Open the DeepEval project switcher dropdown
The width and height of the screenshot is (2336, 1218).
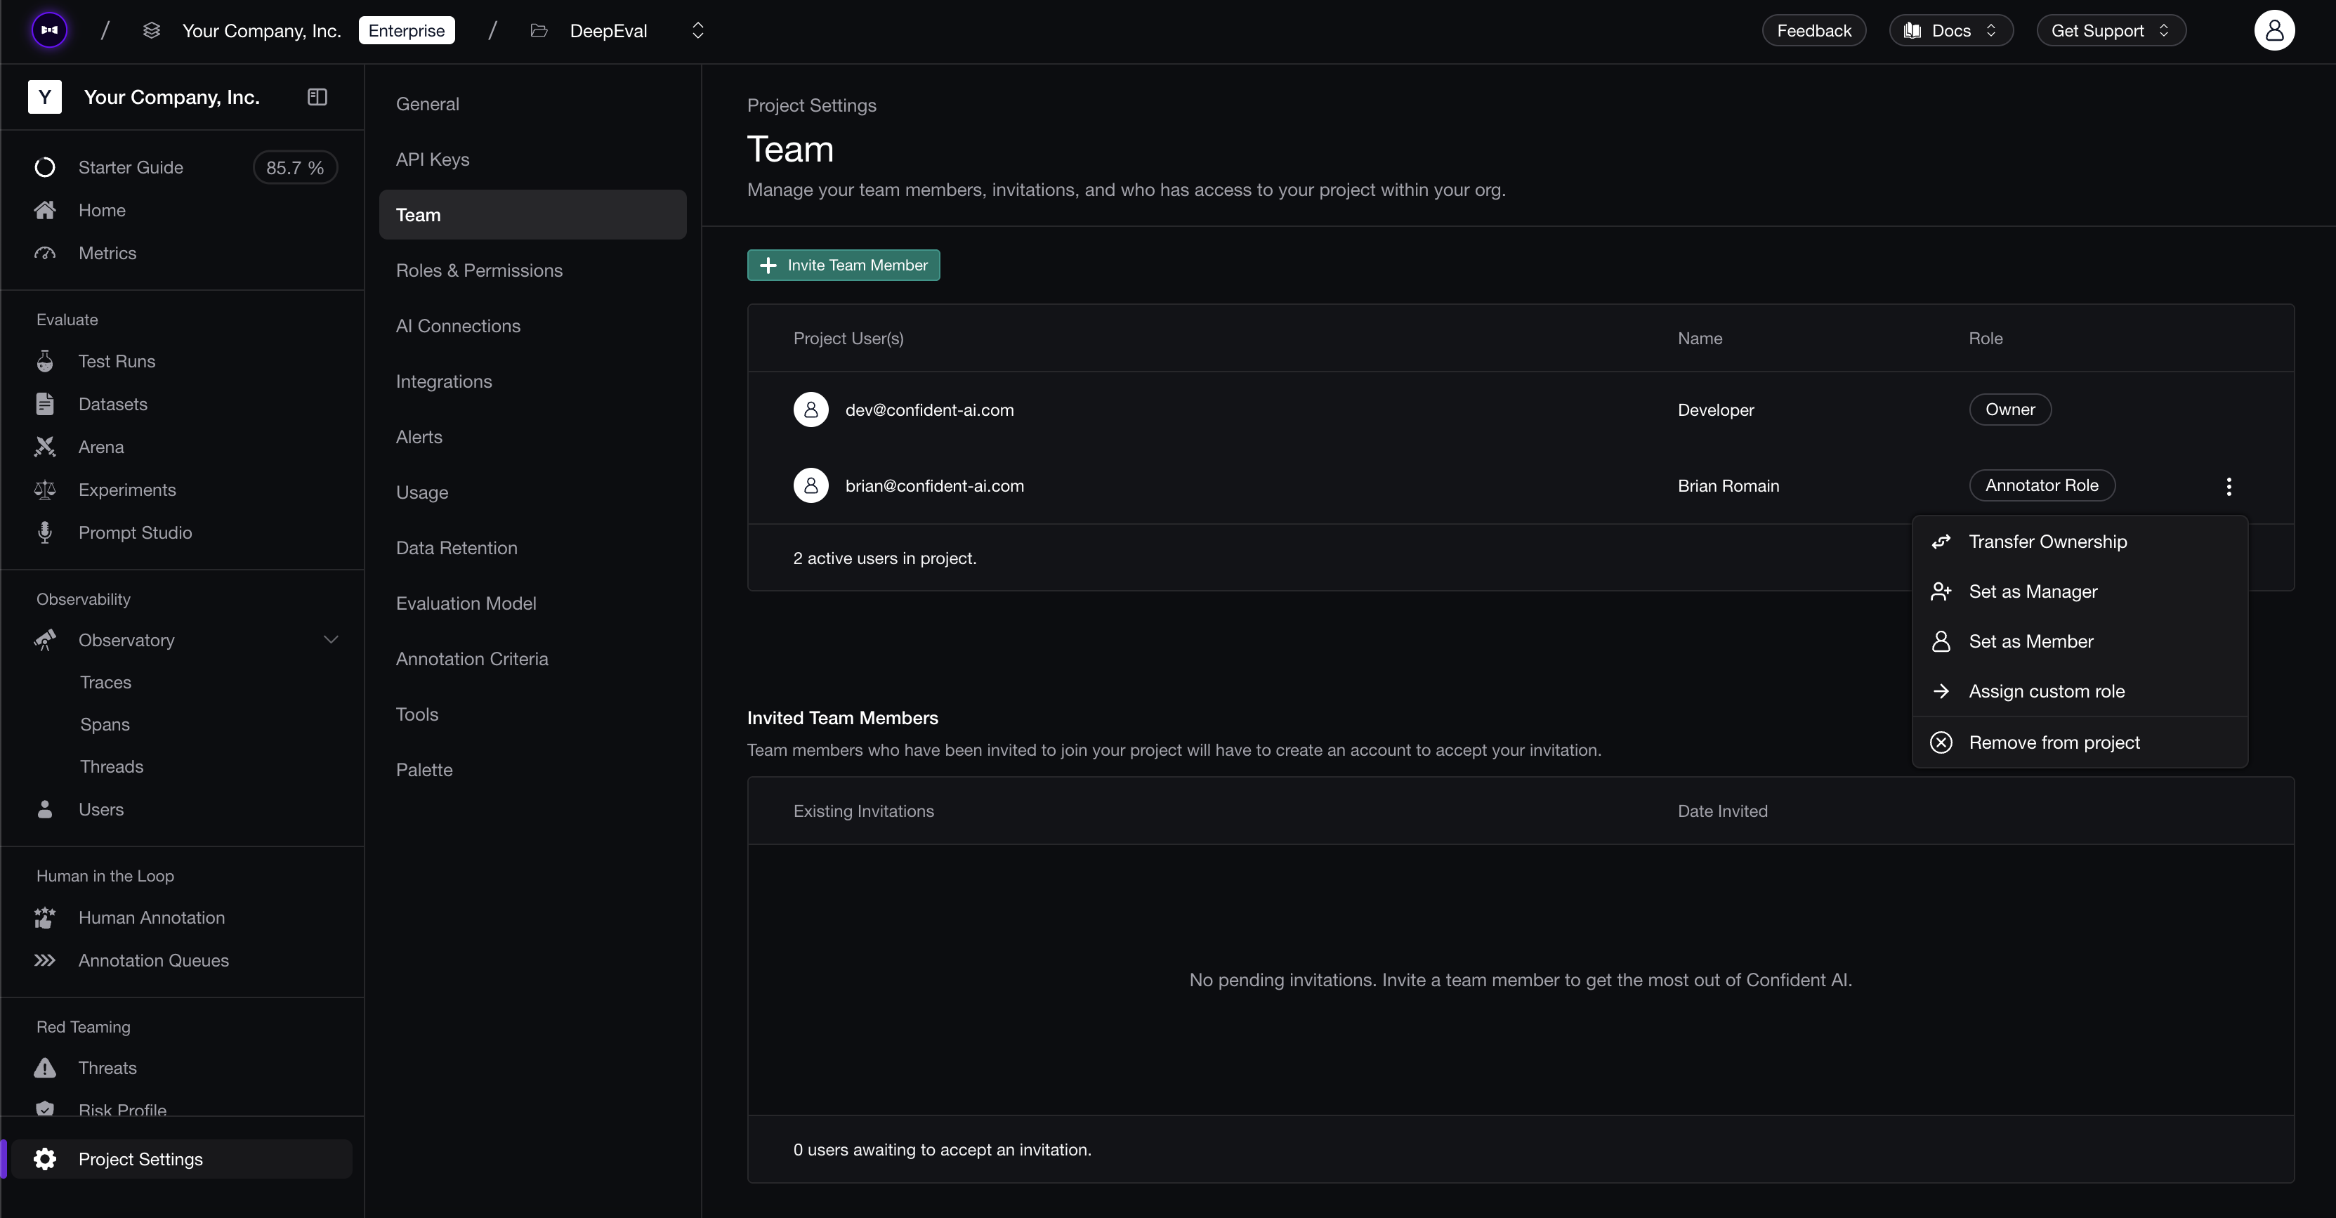(697, 31)
